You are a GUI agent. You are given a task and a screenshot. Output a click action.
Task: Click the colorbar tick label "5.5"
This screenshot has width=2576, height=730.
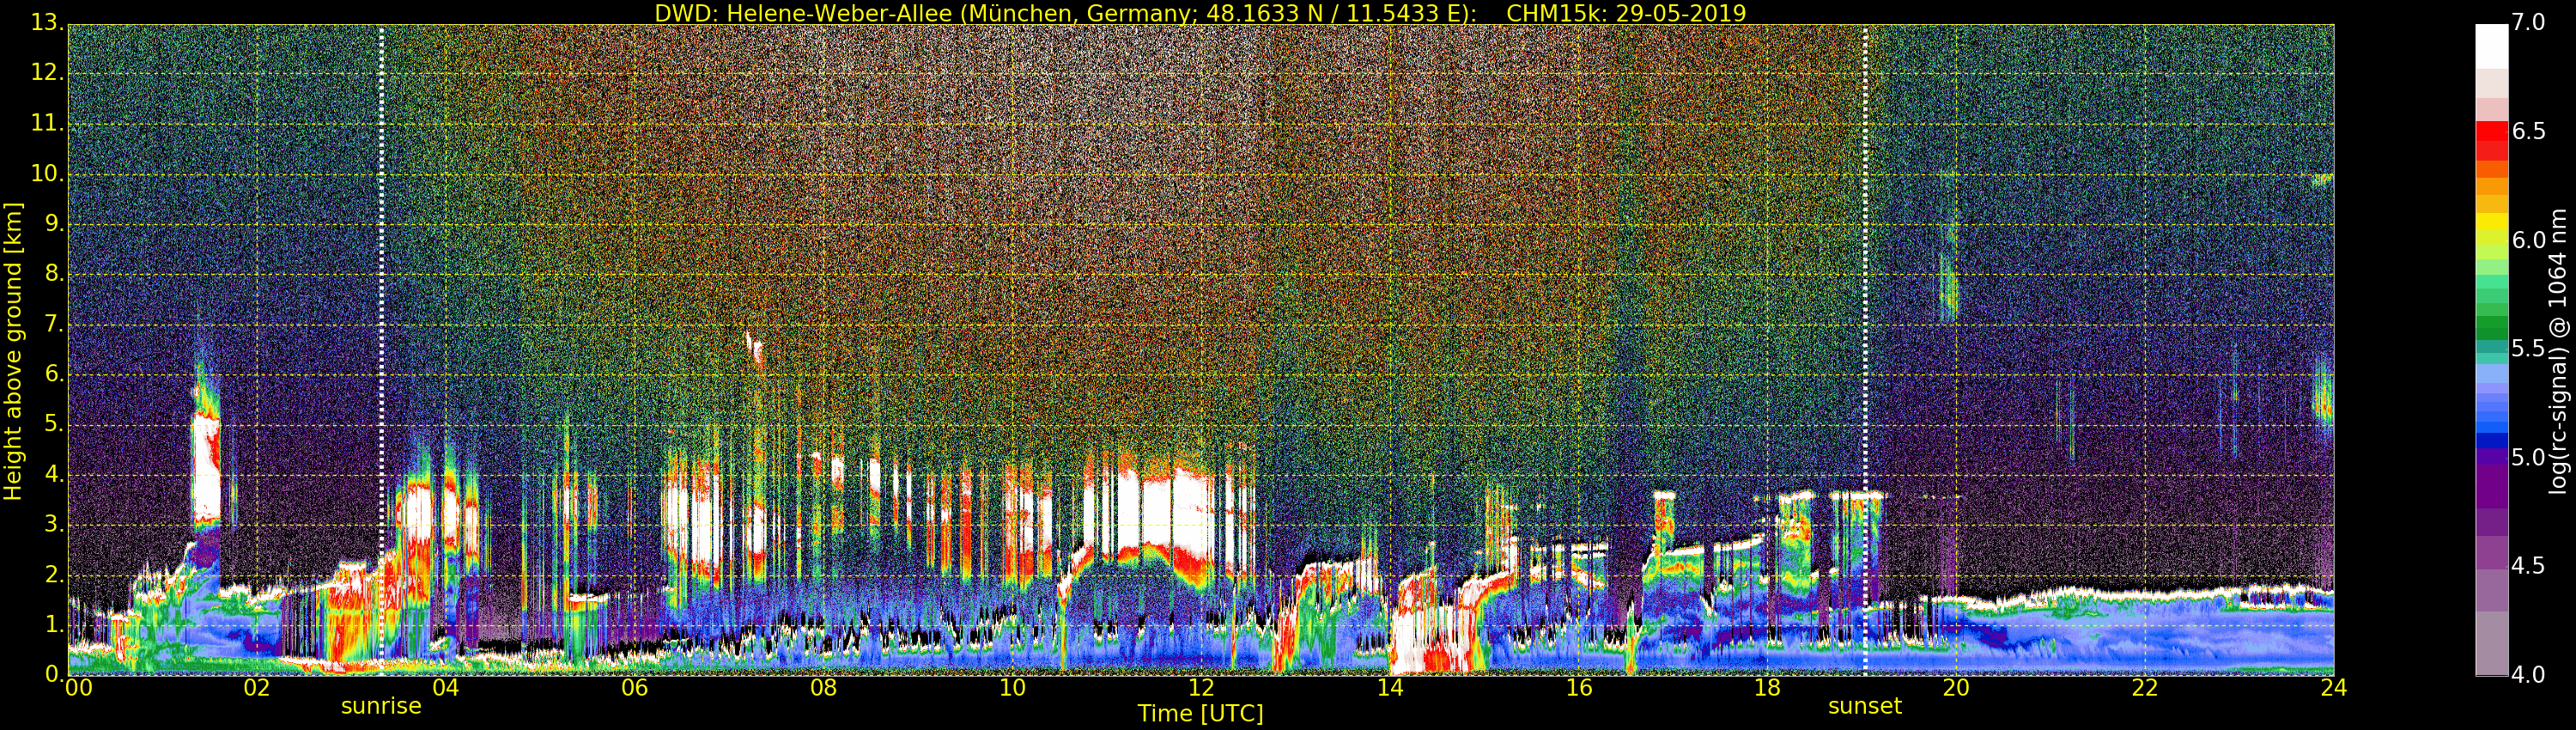click(2529, 349)
